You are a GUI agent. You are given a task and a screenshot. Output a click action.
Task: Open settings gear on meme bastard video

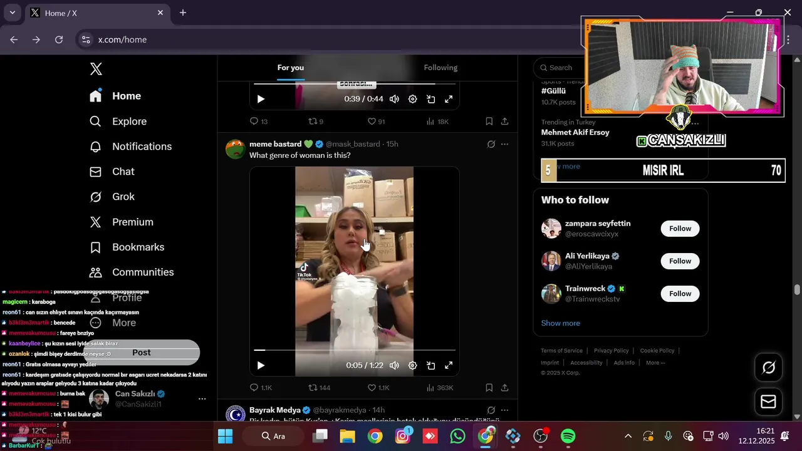click(x=412, y=365)
